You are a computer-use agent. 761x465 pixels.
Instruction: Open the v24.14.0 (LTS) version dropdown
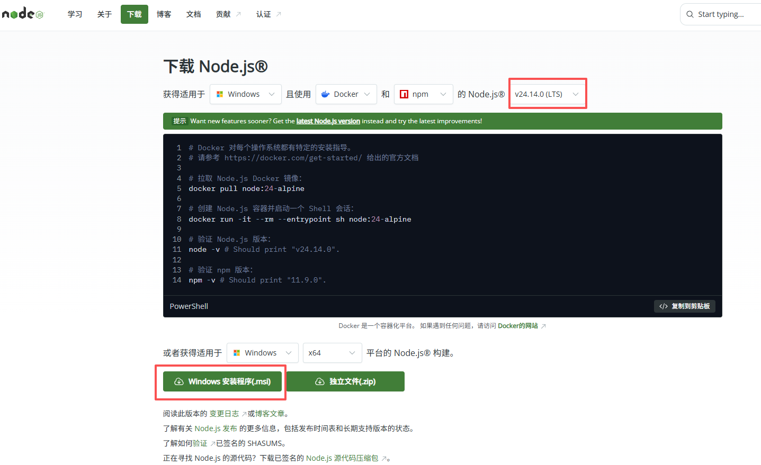point(548,94)
